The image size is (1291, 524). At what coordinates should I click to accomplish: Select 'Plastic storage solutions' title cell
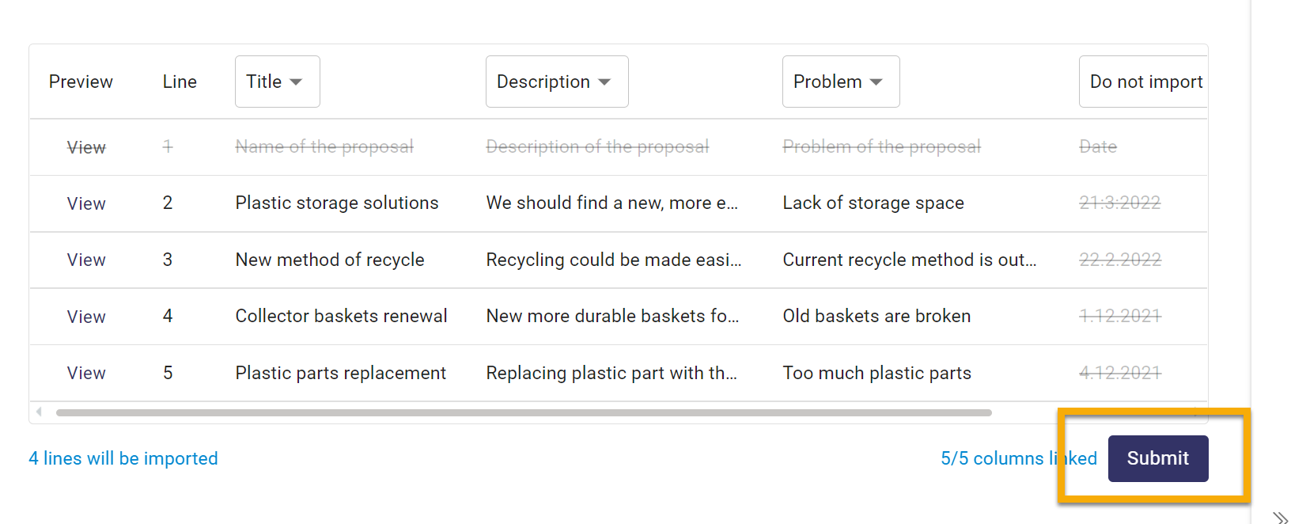tap(337, 203)
